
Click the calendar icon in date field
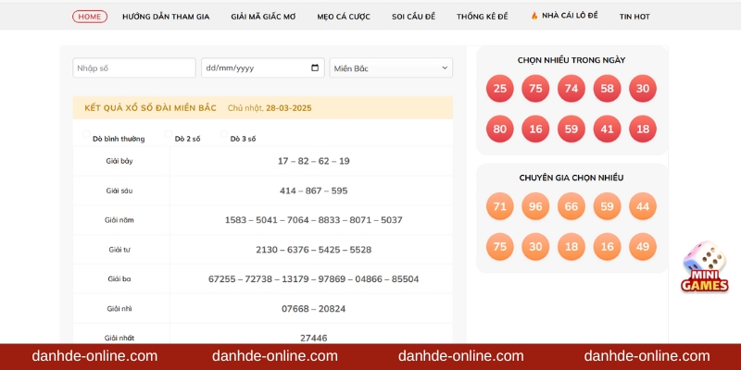pyautogui.click(x=315, y=68)
